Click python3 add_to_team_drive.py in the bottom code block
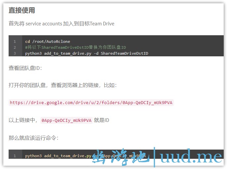This screenshot has height=169, width=227. (58, 156)
